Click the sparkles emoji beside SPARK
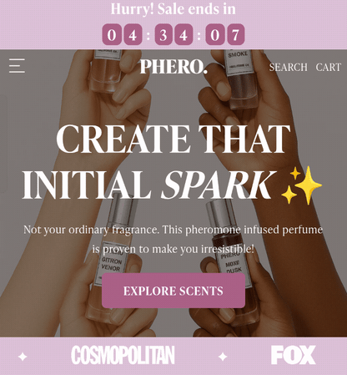 pos(301,185)
